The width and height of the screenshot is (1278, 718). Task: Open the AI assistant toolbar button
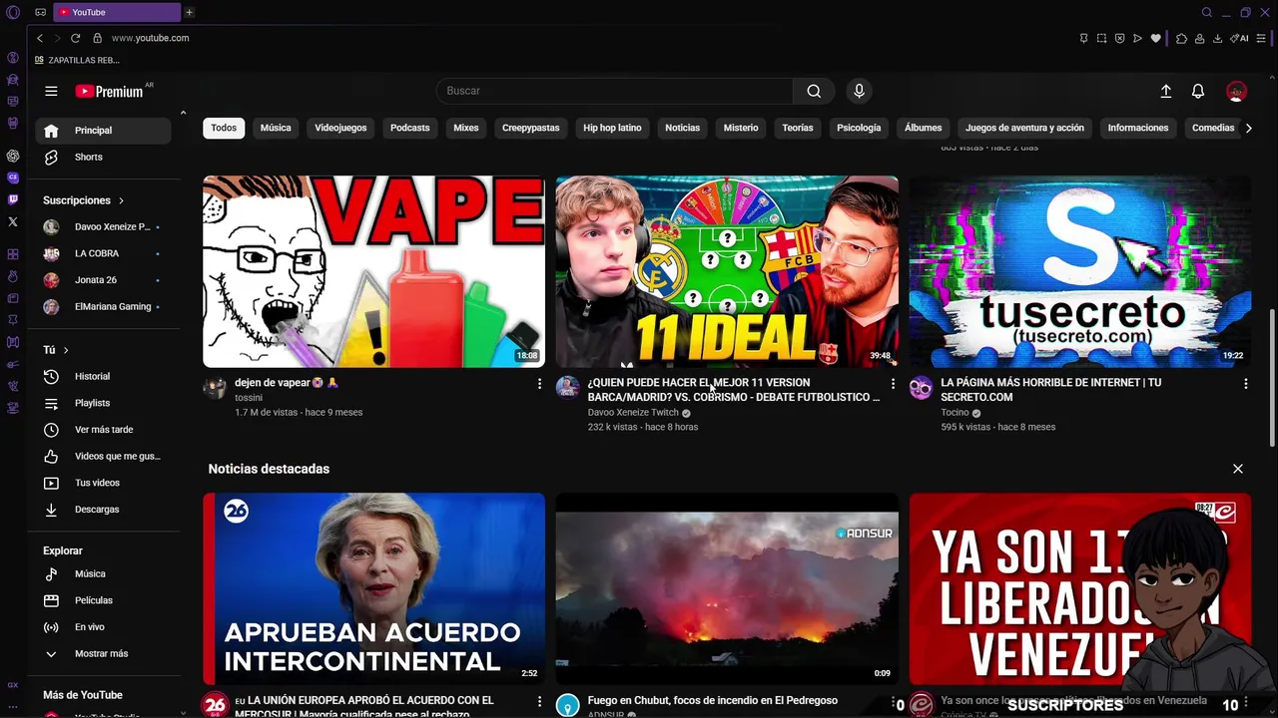(1241, 38)
